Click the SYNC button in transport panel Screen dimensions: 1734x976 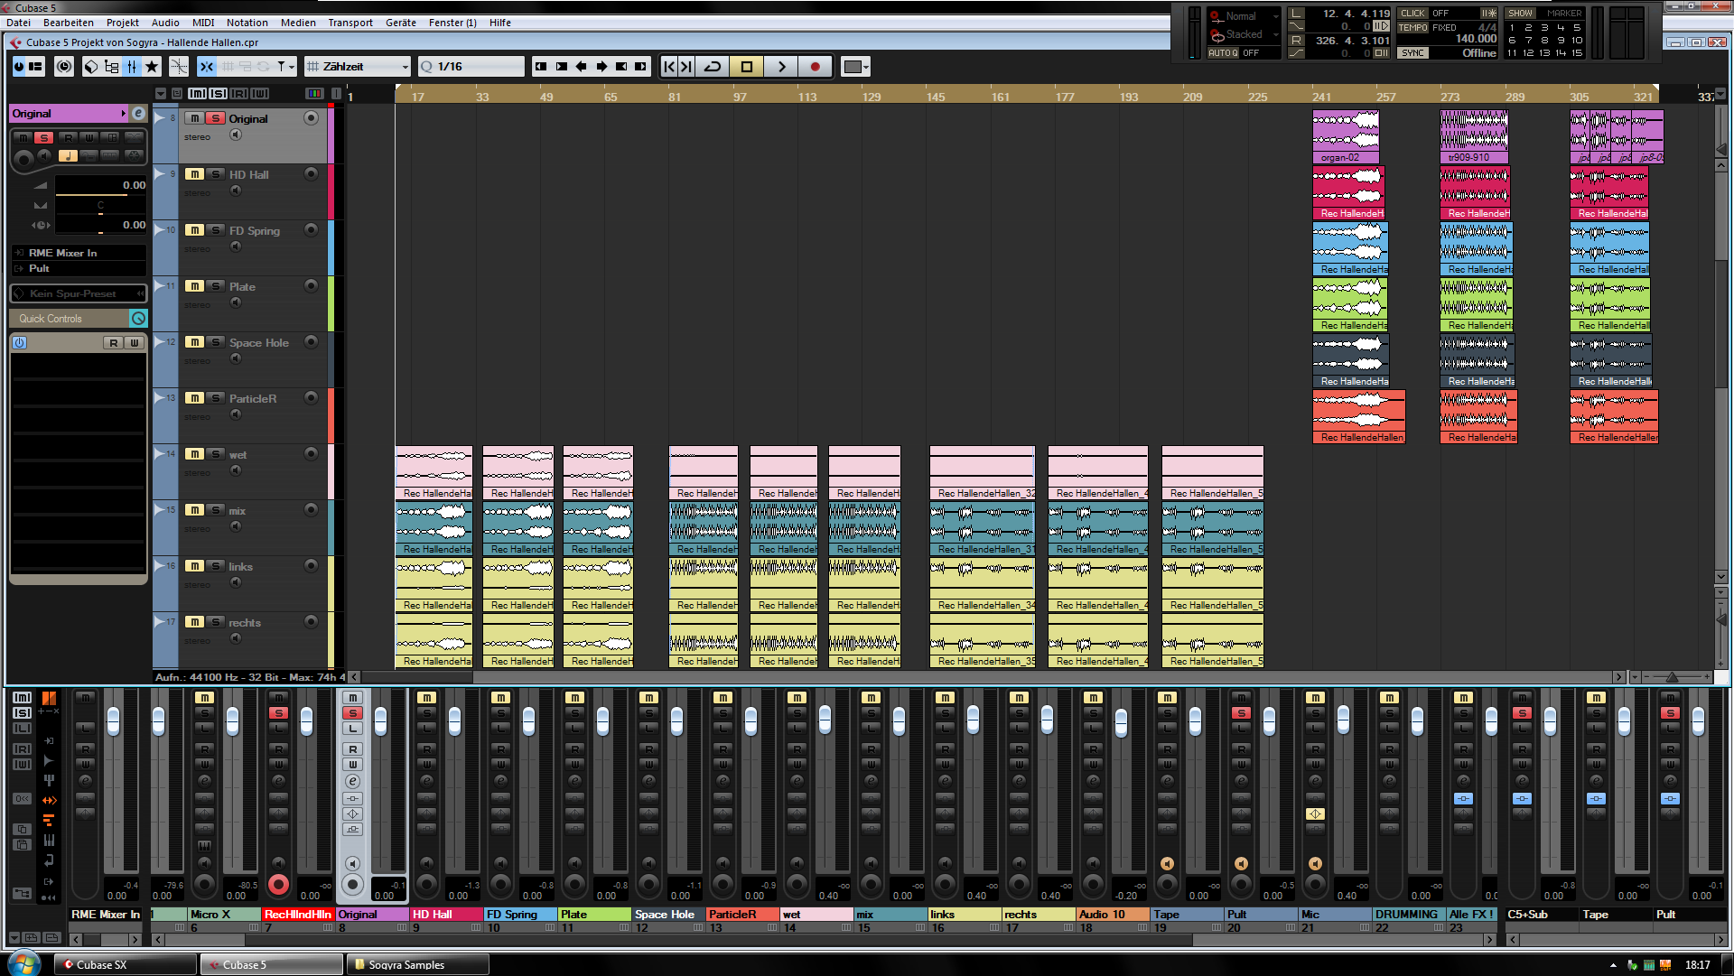1412,52
